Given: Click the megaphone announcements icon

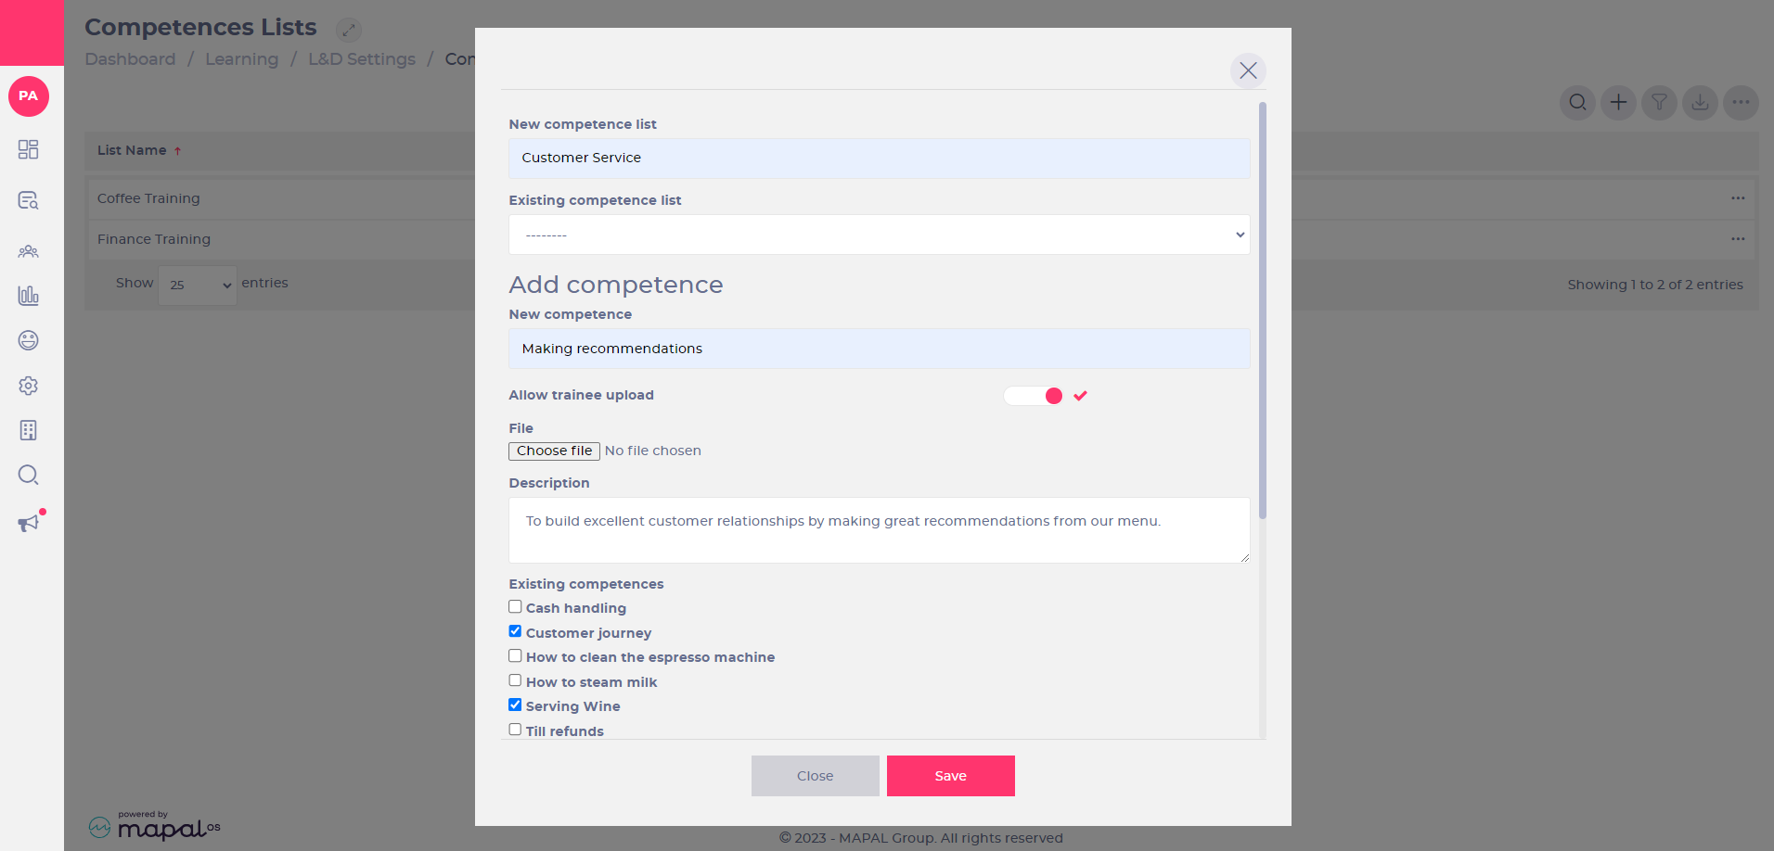Looking at the screenshot, I should pyautogui.click(x=30, y=523).
